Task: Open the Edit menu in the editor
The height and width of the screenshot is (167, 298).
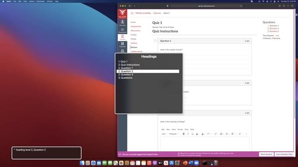Action: (x=163, y=129)
